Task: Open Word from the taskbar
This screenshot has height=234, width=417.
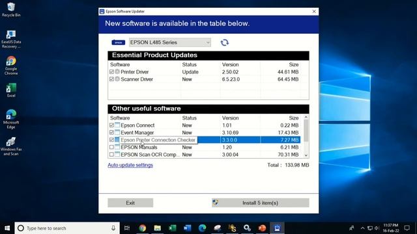Action: click(x=187, y=228)
